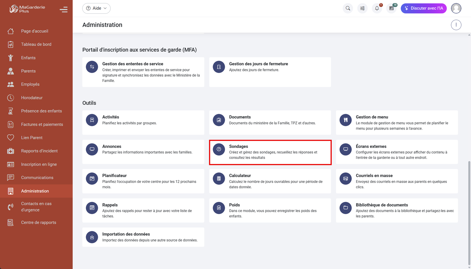471x269 pixels.
Task: Open the calendar icon with badge
Action: [x=391, y=8]
